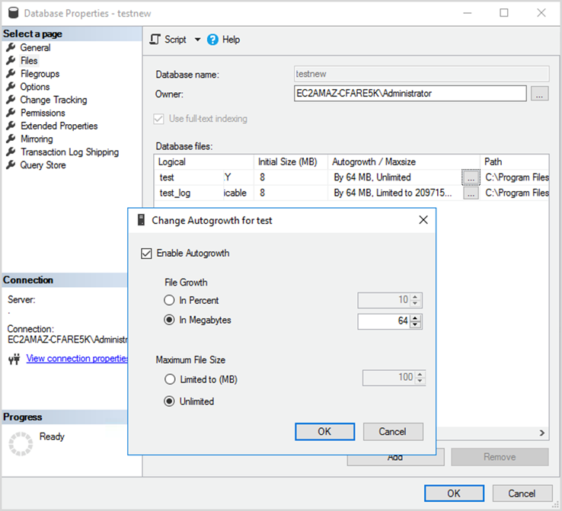
Task: Switch to the Transaction Log Shipping page
Action: click(x=69, y=152)
